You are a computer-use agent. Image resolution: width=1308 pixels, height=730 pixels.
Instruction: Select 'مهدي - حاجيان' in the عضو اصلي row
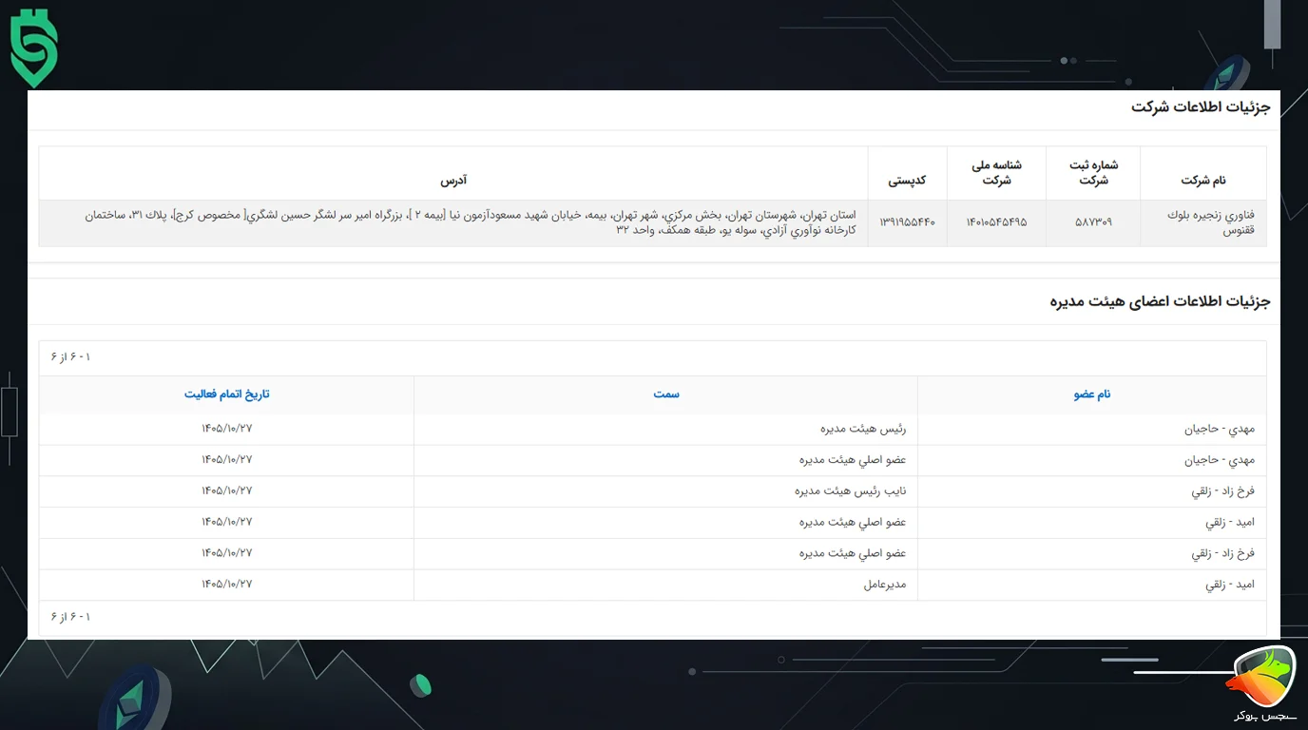tap(1220, 461)
